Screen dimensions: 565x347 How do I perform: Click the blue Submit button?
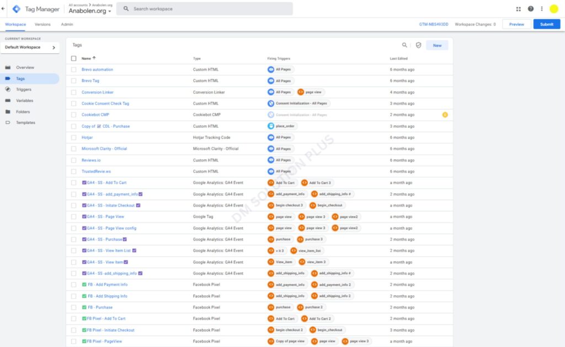[546, 24]
